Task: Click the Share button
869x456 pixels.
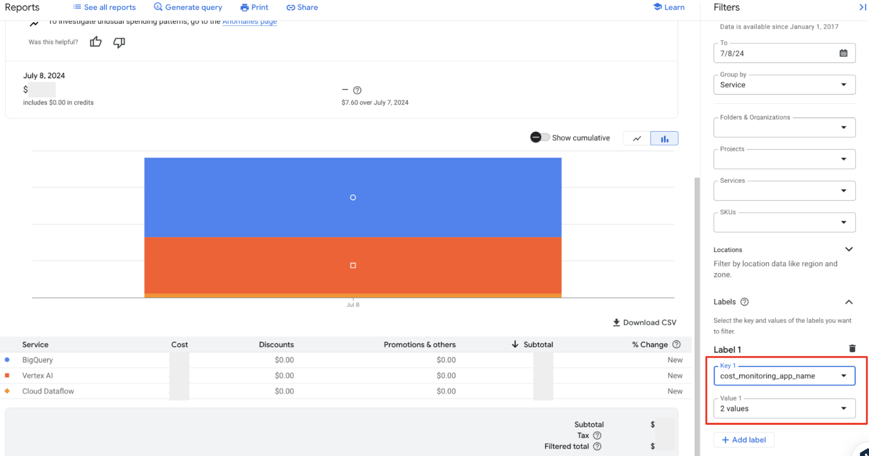Action: click(x=302, y=7)
